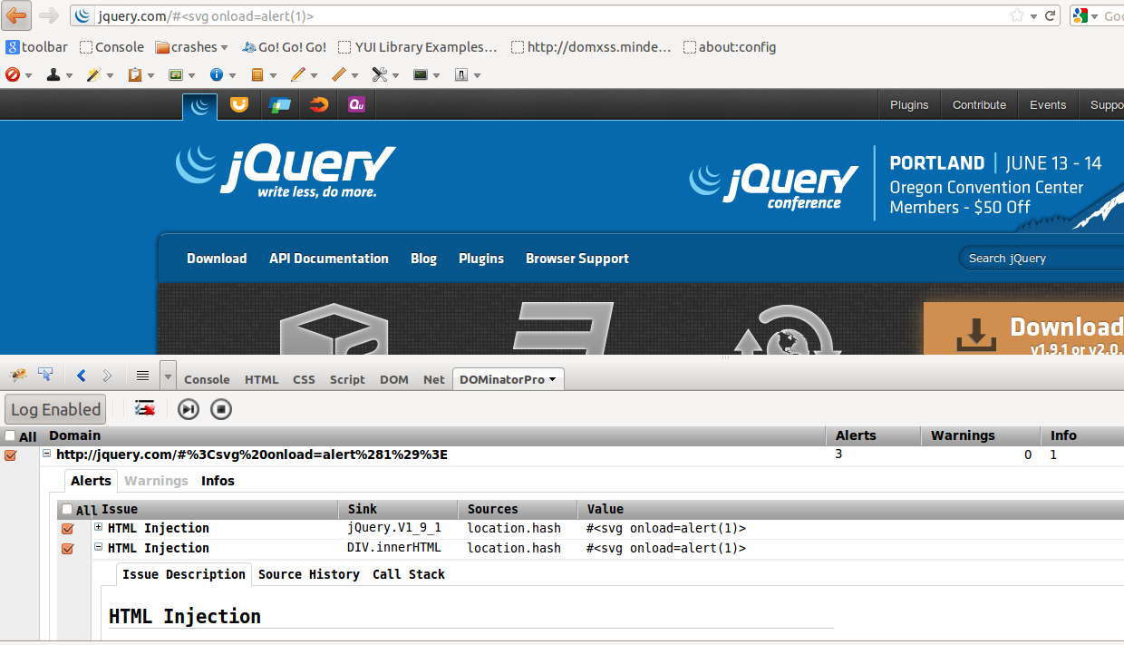
Task: Open the Browser Support navigation item
Action: click(577, 259)
